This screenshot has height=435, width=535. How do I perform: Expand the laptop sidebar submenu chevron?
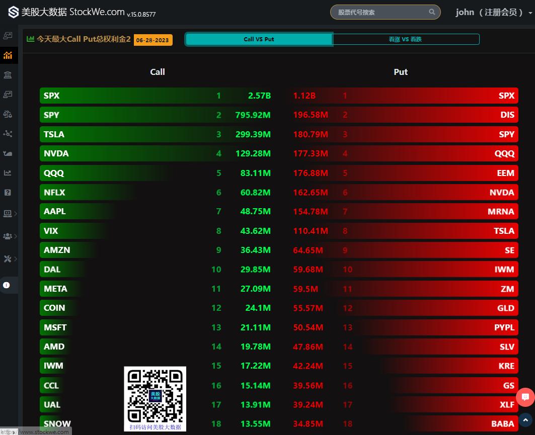tap(16, 214)
